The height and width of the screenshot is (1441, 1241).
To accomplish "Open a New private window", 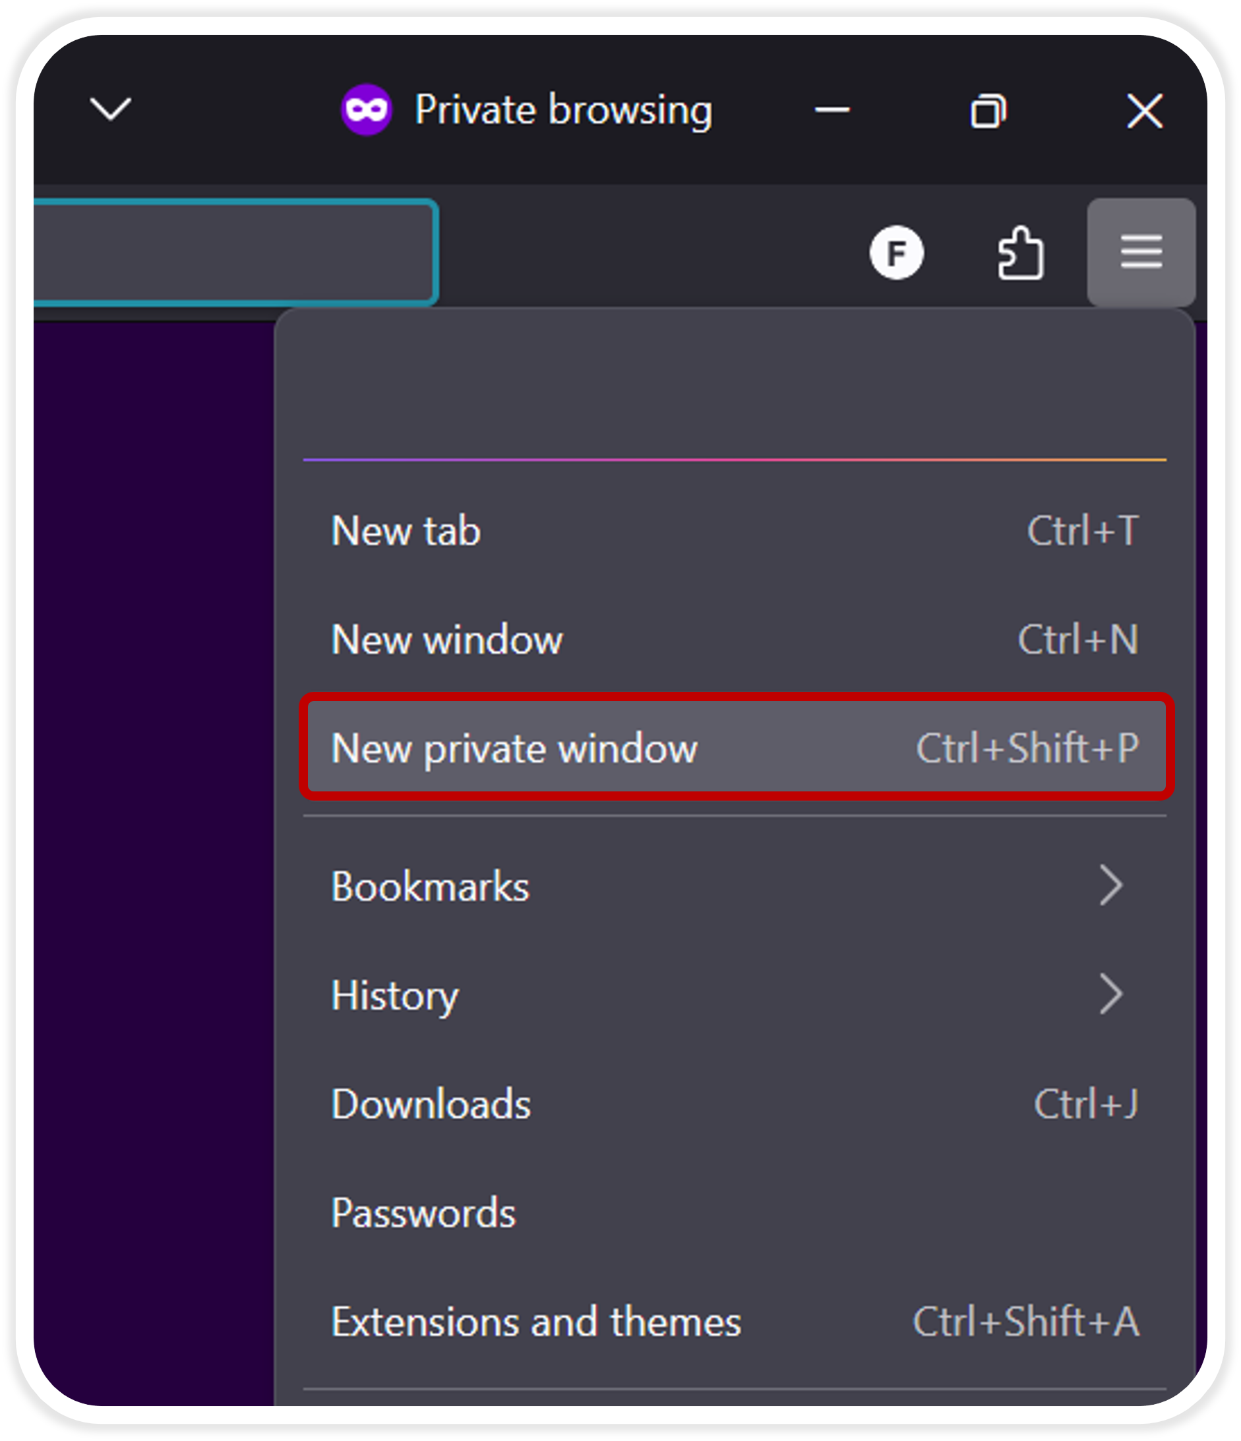I will 514,749.
